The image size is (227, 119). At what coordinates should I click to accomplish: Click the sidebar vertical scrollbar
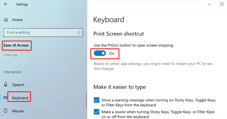coord(86,100)
